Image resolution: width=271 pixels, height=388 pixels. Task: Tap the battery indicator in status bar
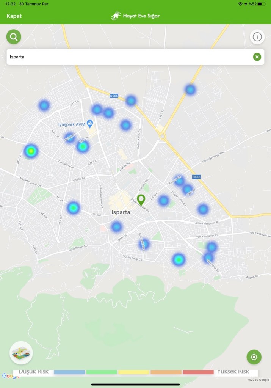coord(262,4)
